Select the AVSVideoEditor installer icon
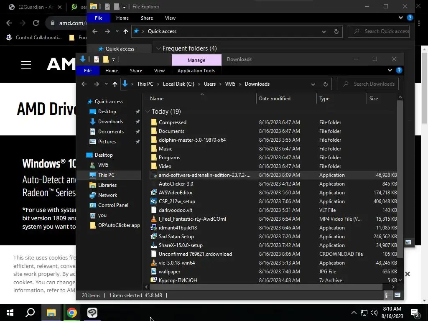The image size is (428, 321). 154,192
